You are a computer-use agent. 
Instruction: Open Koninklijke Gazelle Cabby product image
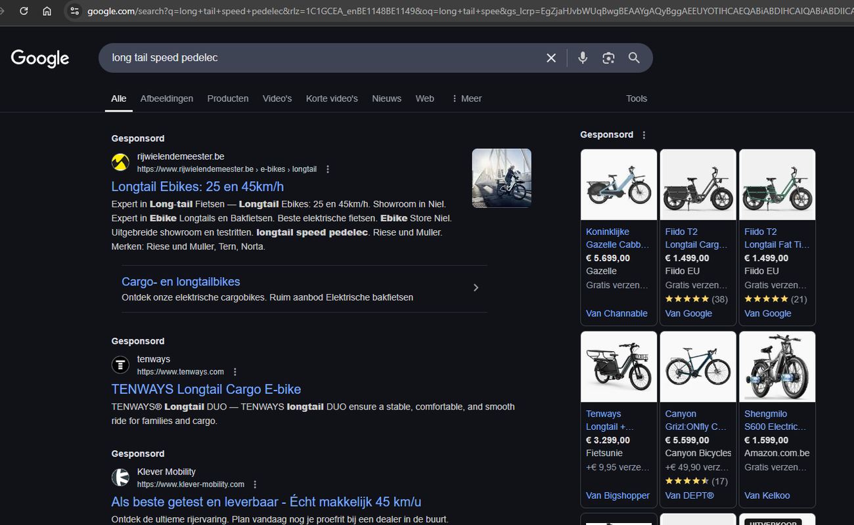(619, 185)
